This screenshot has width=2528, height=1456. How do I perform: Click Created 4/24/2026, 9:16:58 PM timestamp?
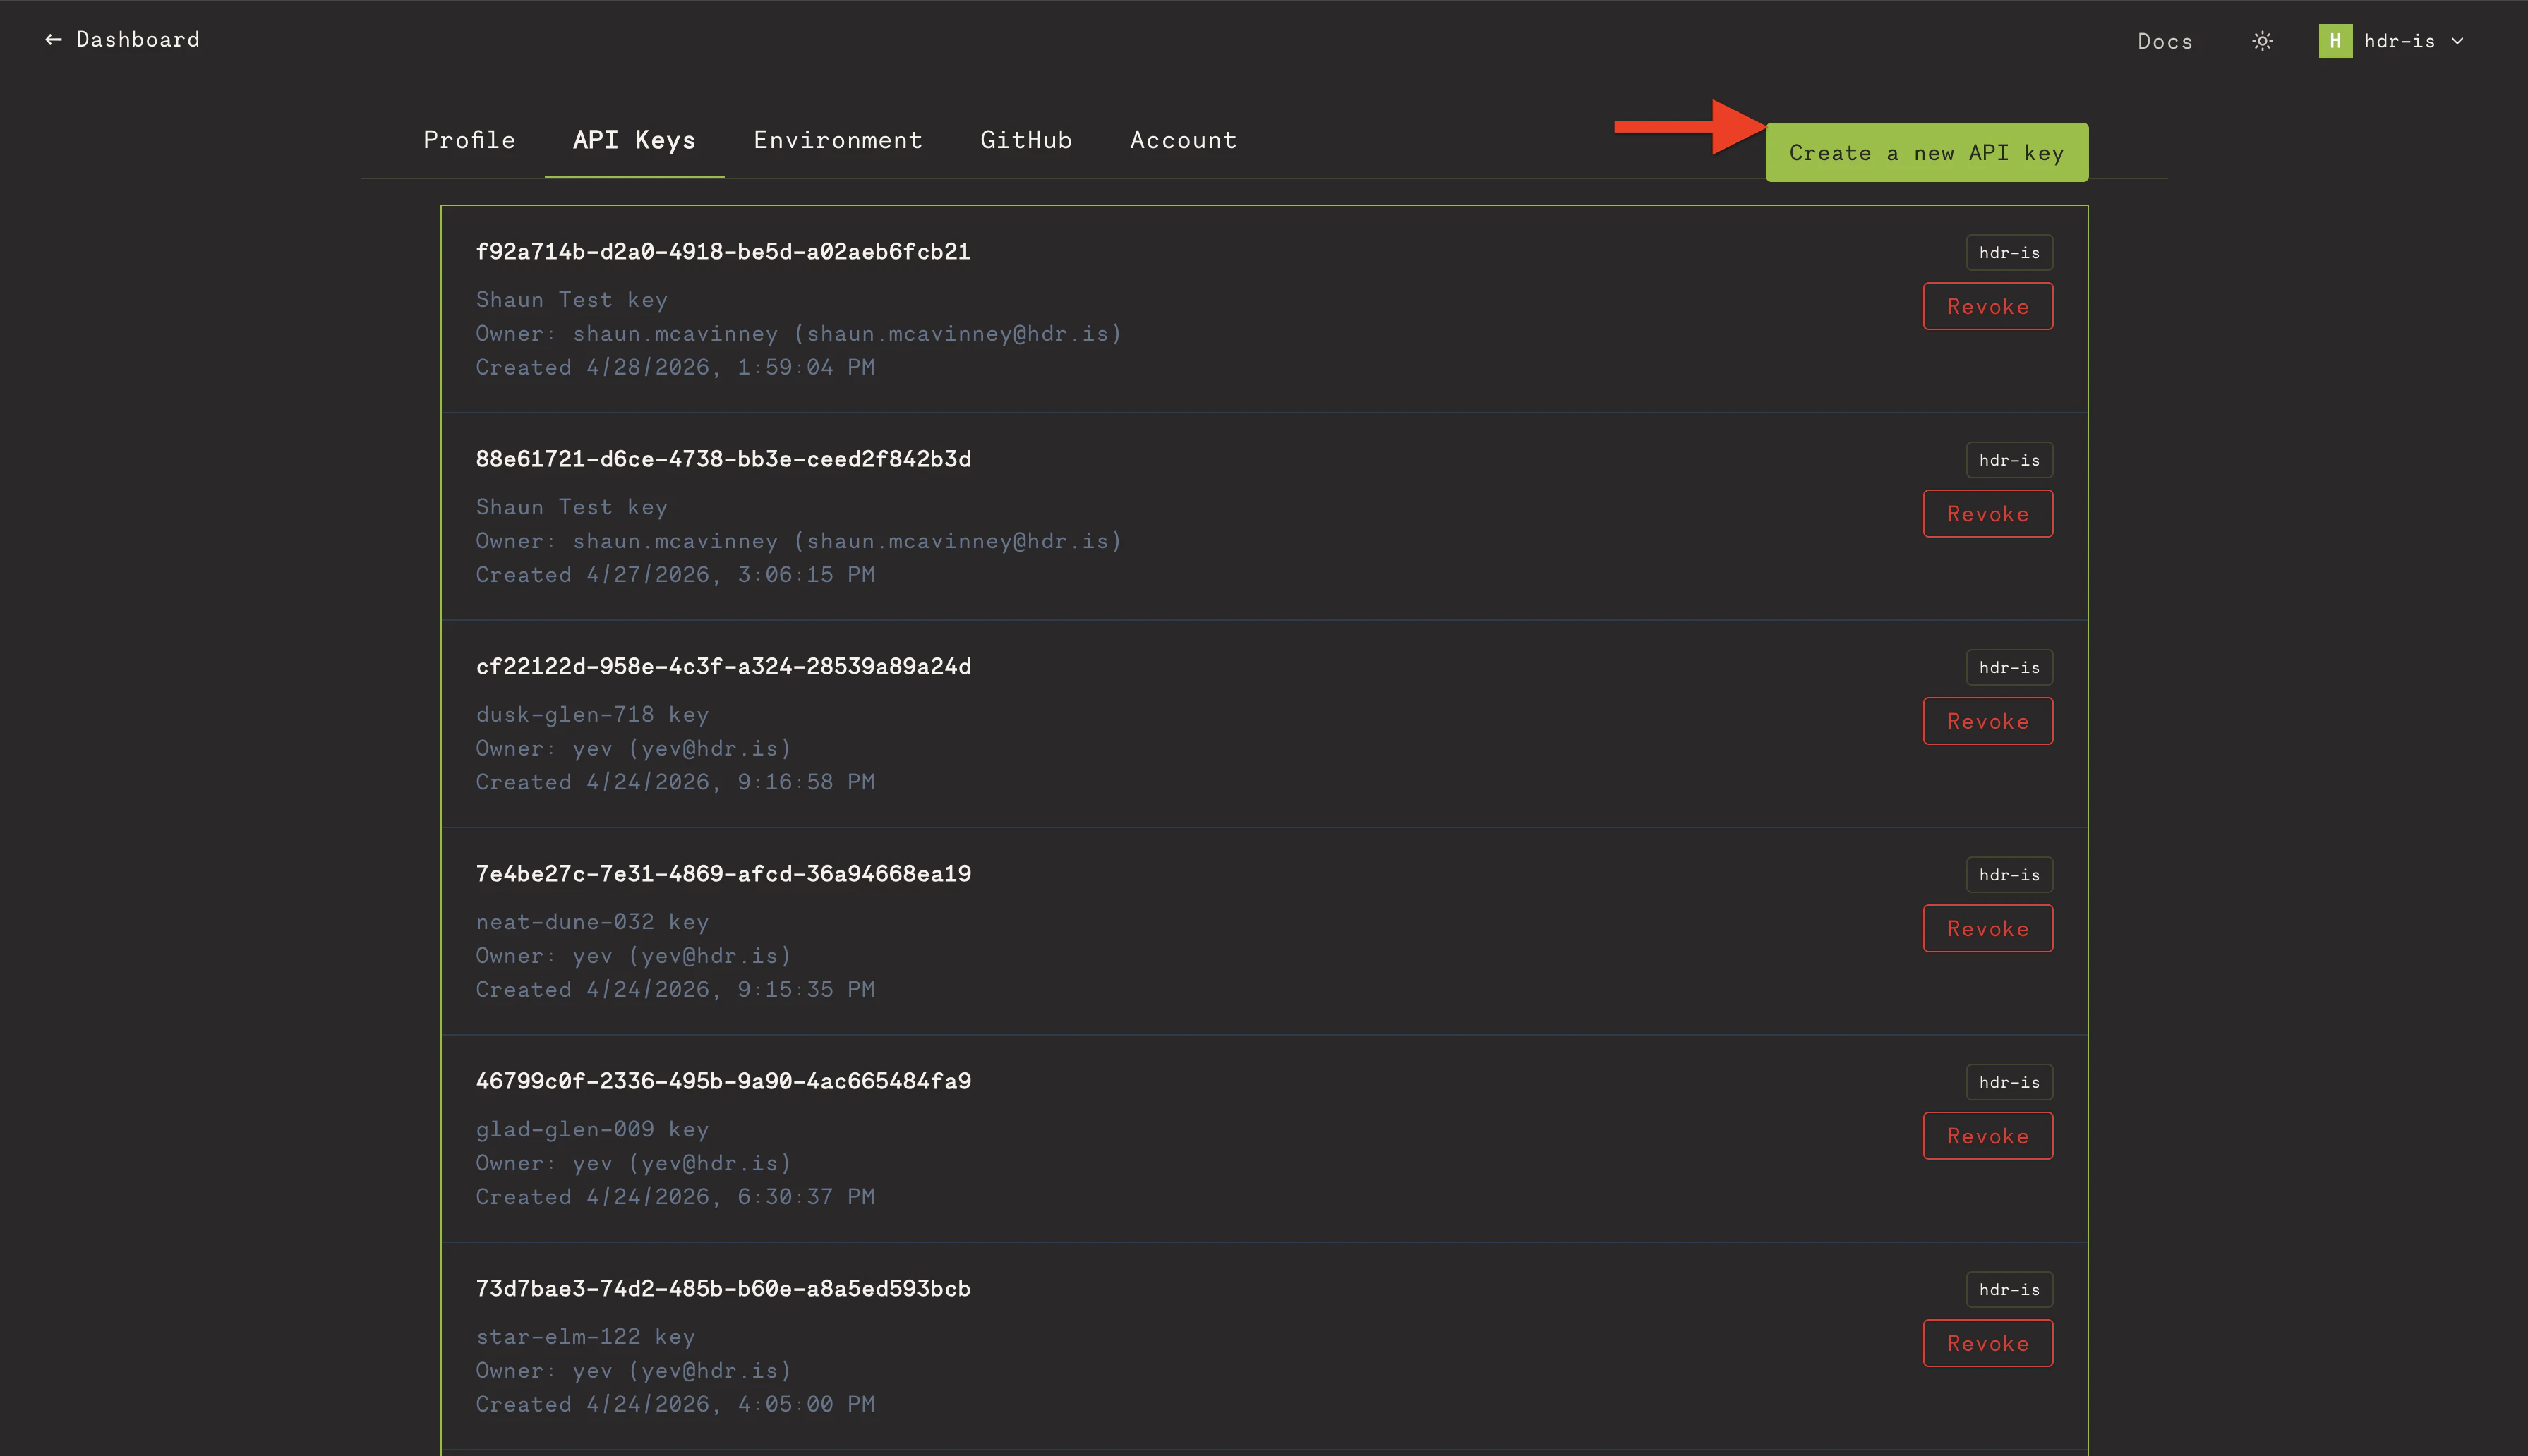[x=675, y=782]
